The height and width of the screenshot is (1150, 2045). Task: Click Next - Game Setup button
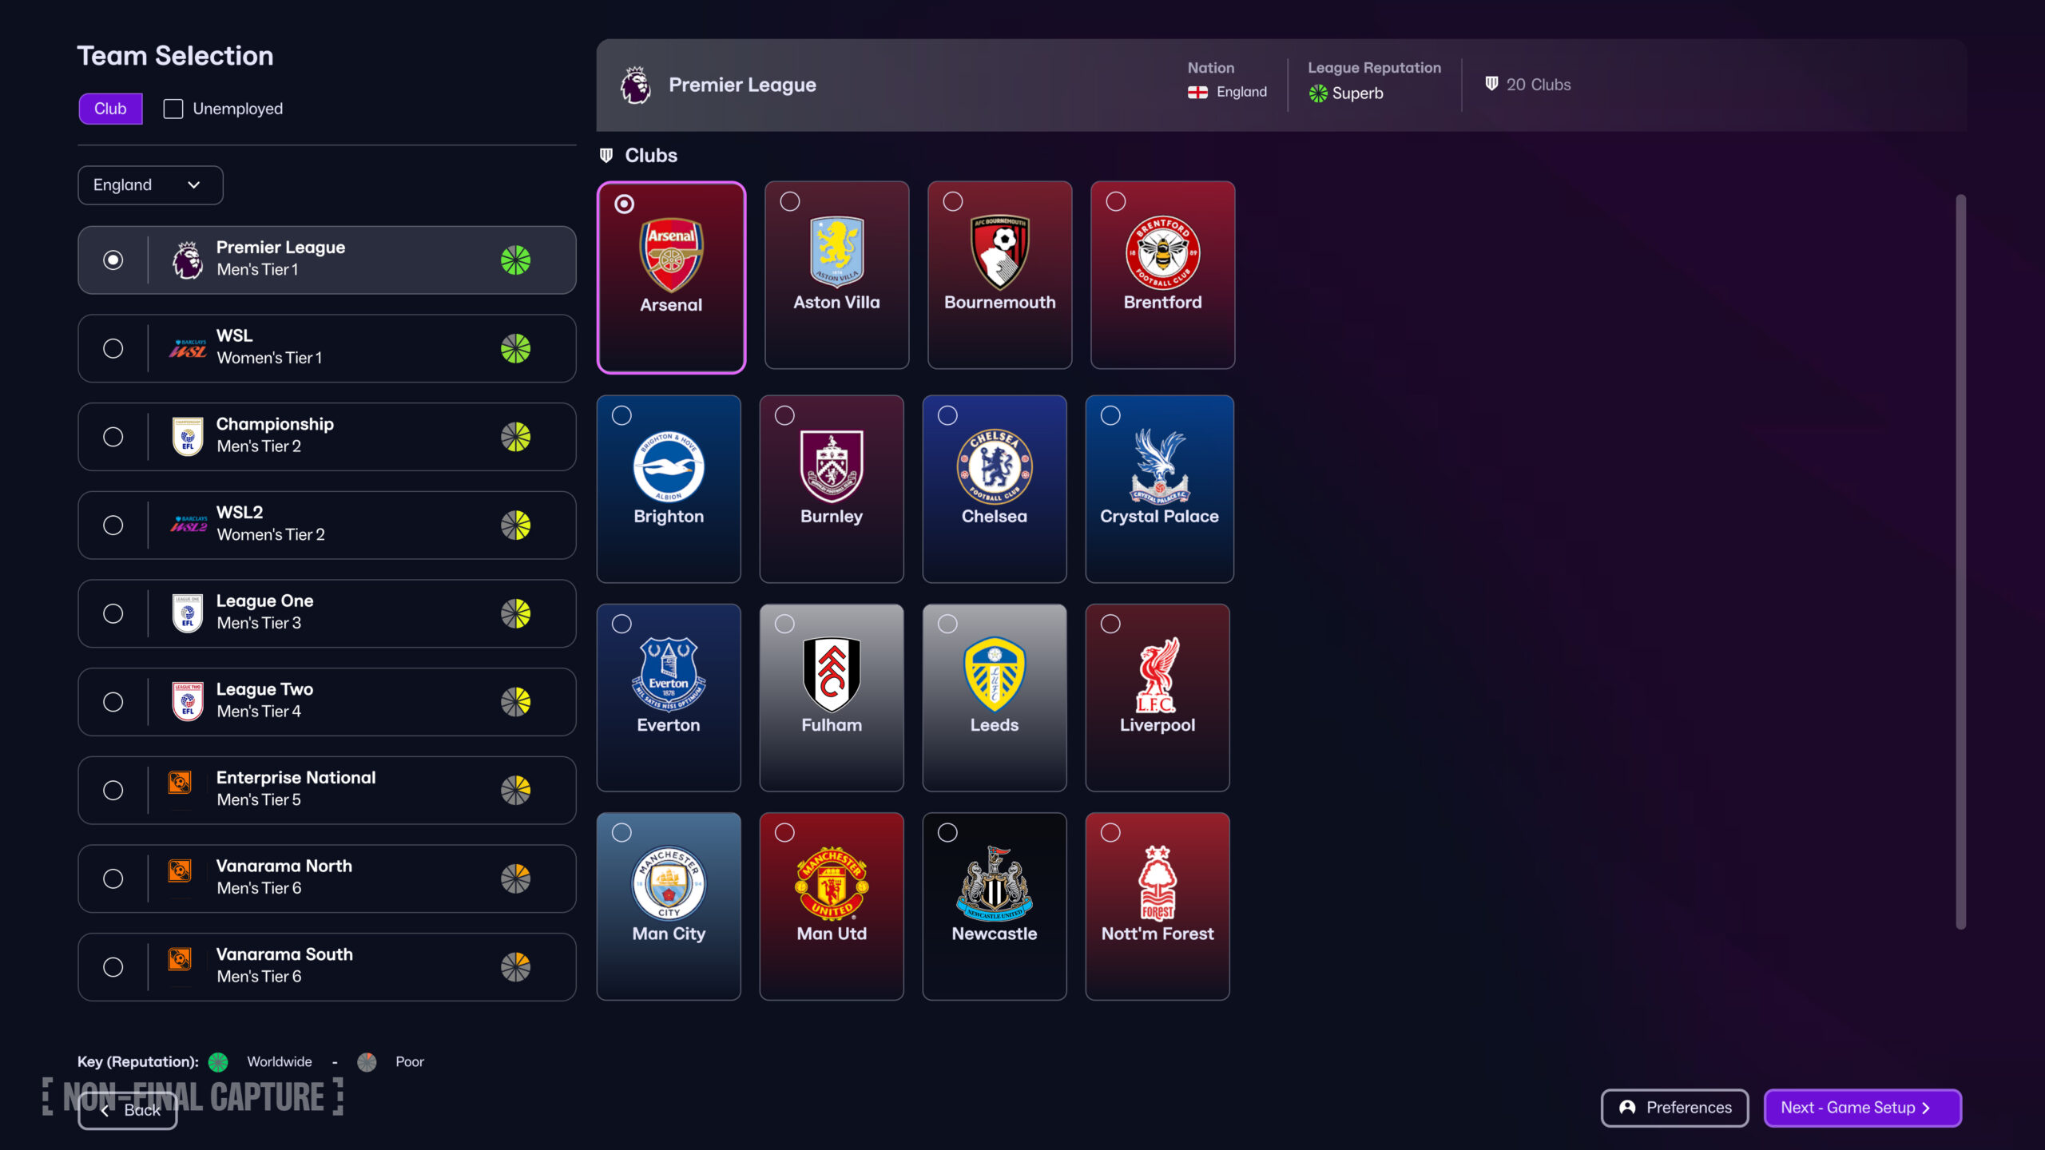click(1862, 1108)
